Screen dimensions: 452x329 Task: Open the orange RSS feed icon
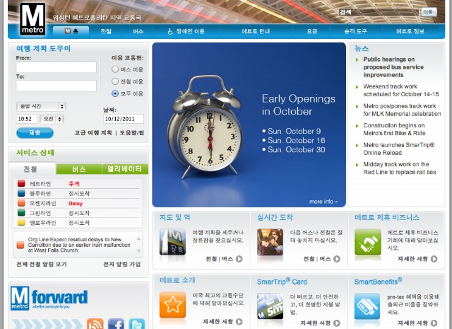click(95, 324)
